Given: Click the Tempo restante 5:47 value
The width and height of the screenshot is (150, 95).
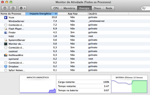Looking at the screenshot, I should pyautogui.click(x=106, y=86).
